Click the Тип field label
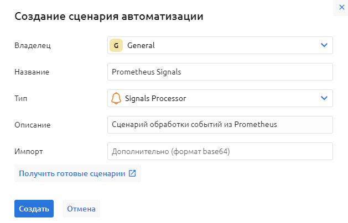This screenshot has height=223, width=348. tap(20, 98)
